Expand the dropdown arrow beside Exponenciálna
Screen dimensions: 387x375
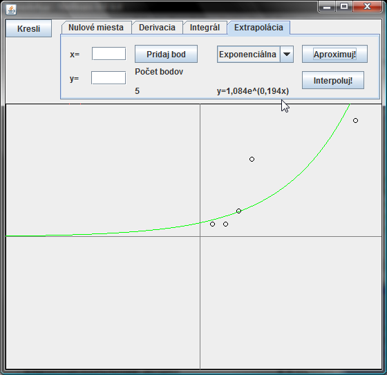[287, 55]
